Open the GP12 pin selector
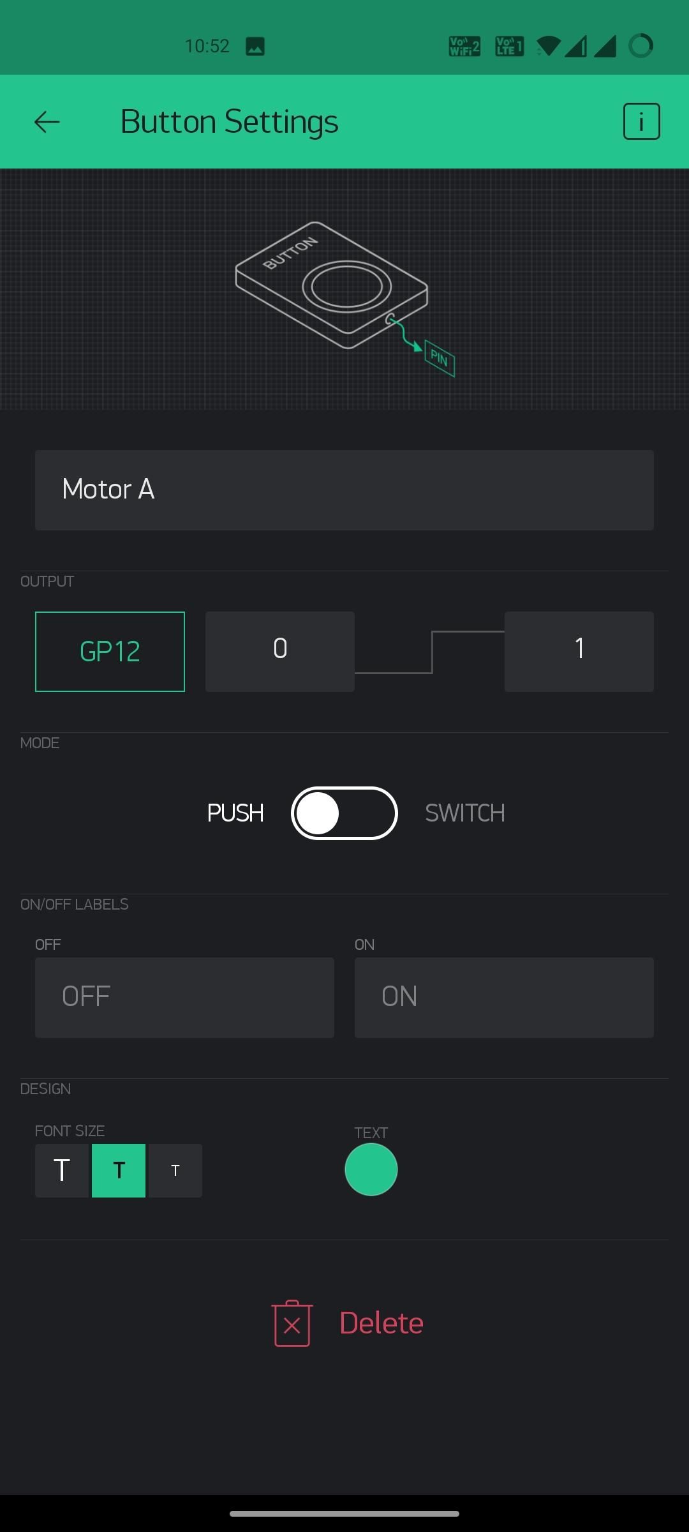The height and width of the screenshot is (1532, 689). tap(110, 652)
